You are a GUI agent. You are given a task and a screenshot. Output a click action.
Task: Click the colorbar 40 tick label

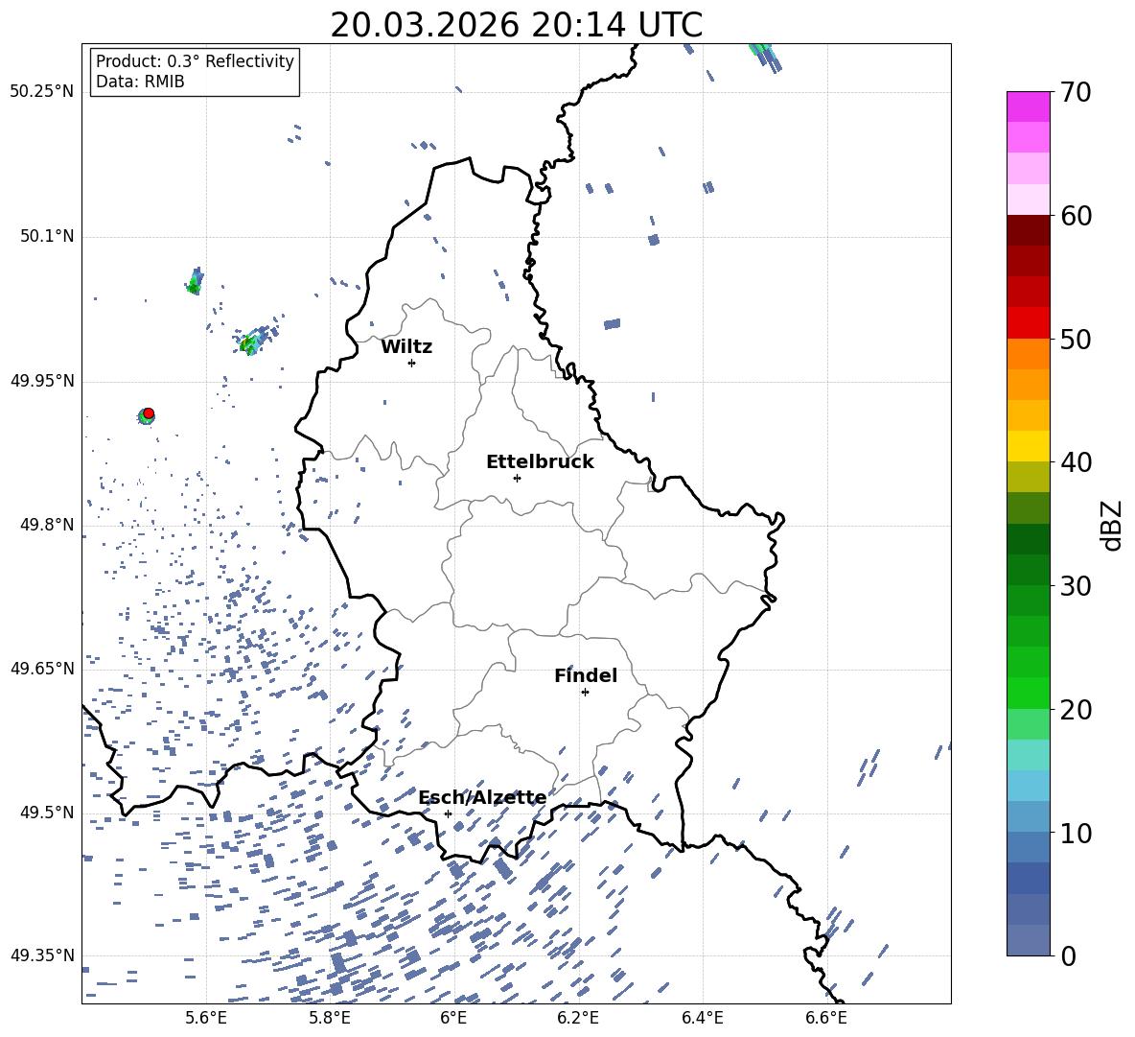[1076, 462]
